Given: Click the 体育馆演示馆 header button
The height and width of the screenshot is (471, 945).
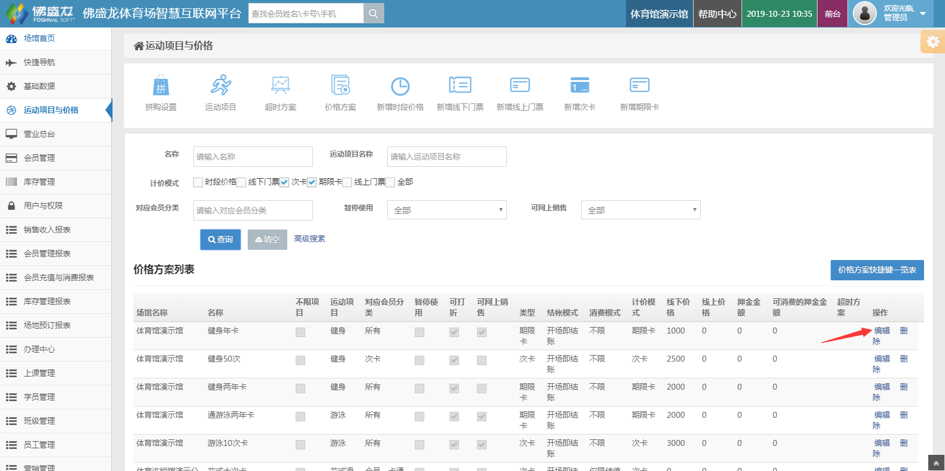Looking at the screenshot, I should [x=659, y=14].
